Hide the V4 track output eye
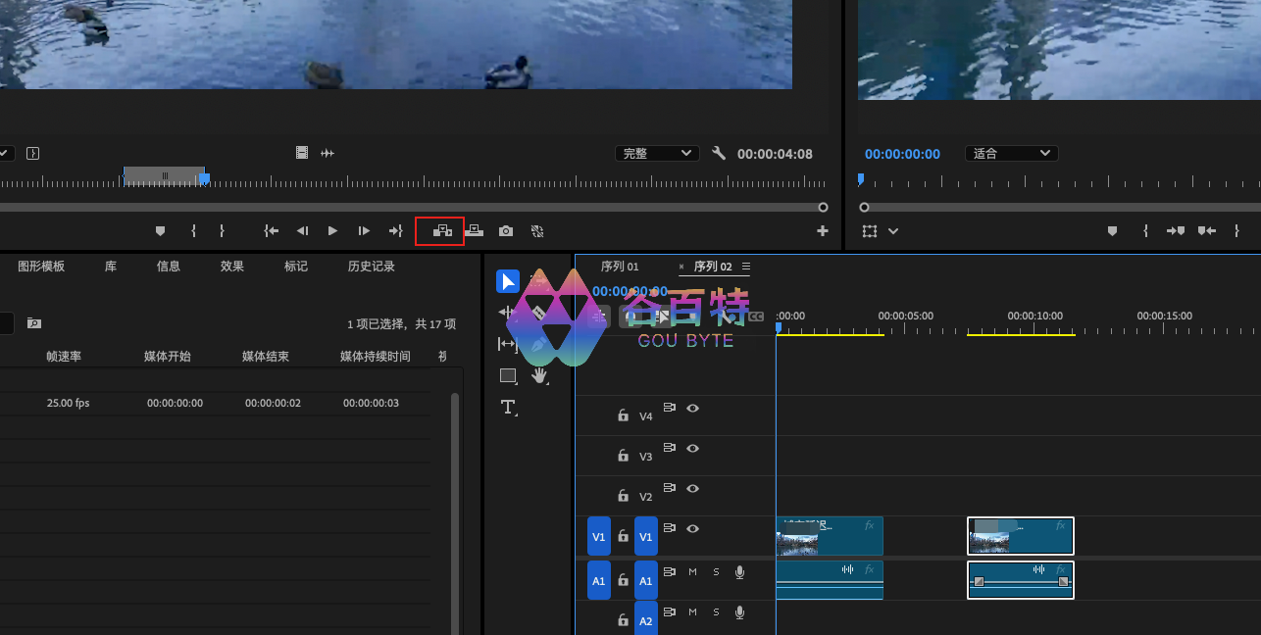Screen dimensions: 1261x635 click(x=693, y=408)
